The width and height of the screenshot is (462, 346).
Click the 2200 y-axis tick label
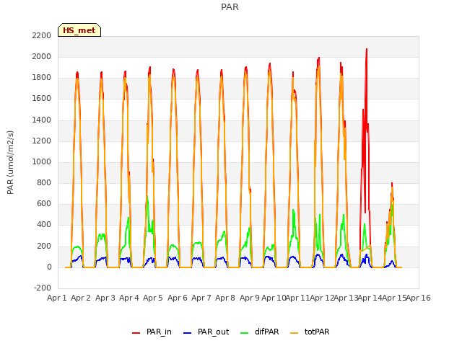tap(42, 35)
